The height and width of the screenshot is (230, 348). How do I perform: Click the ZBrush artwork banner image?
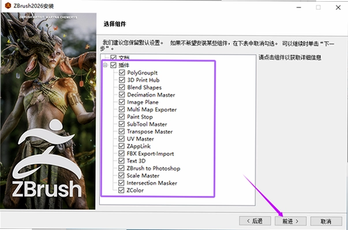point(48,111)
